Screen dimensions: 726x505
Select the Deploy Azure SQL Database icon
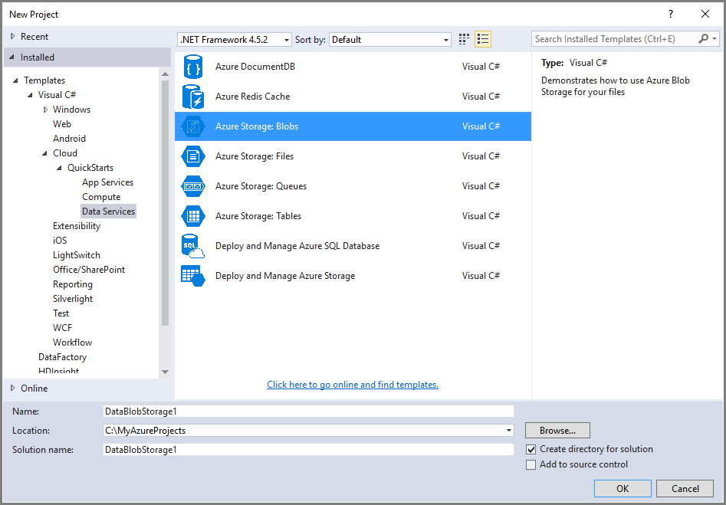pos(192,245)
